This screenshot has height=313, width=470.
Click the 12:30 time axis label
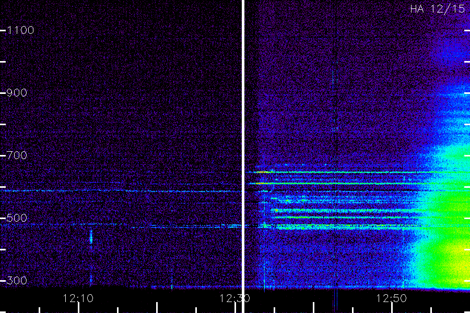[234, 298]
